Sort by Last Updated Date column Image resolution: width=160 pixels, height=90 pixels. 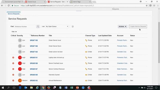point(105,35)
